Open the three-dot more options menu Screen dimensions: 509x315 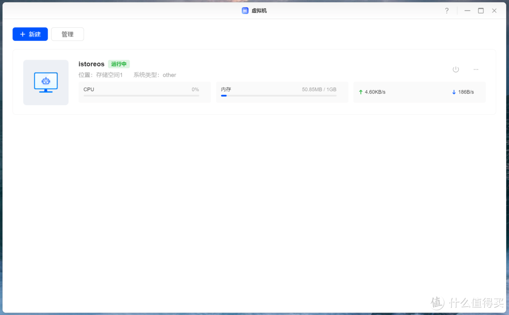click(476, 69)
